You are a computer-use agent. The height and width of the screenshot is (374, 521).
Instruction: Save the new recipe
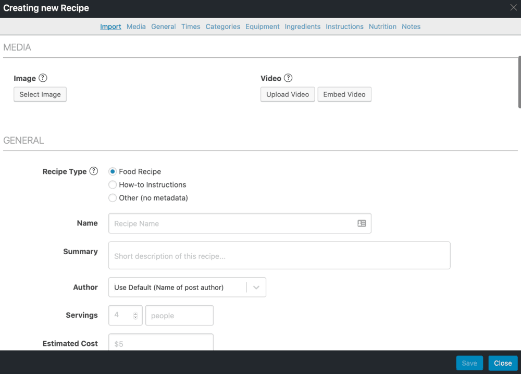[469, 363]
